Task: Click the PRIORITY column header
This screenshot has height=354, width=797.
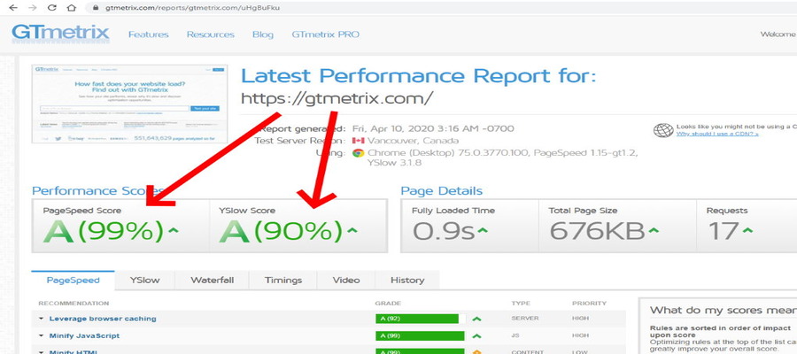Action: [589, 304]
